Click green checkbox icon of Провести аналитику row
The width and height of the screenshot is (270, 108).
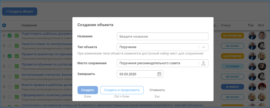click(x=17, y=56)
